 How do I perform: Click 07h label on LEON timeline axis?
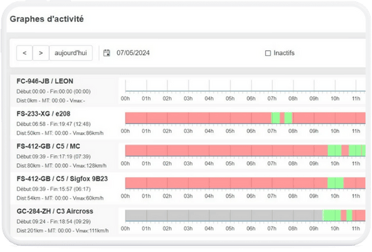point(272,98)
